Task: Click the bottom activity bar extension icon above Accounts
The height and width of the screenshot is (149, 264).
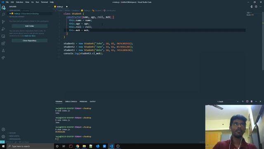Action: pyautogui.click(x=3, y=58)
